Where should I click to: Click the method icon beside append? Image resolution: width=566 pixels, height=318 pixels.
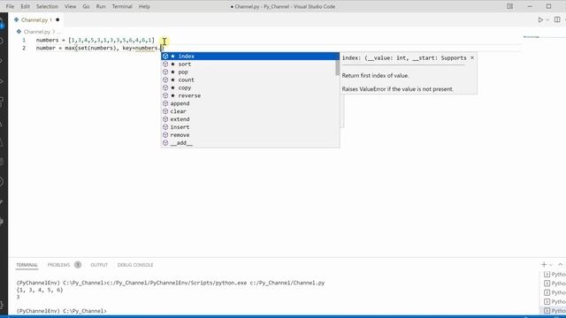coord(165,103)
